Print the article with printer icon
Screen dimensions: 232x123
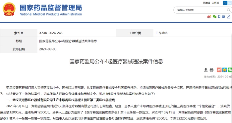click(x=211, y=70)
